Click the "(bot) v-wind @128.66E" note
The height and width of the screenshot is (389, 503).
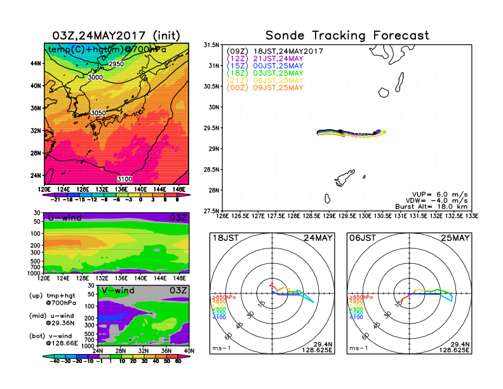click(x=53, y=339)
